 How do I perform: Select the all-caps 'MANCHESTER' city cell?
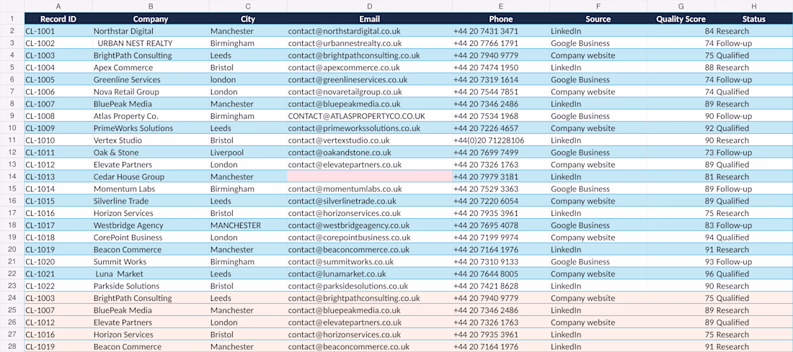coord(248,225)
